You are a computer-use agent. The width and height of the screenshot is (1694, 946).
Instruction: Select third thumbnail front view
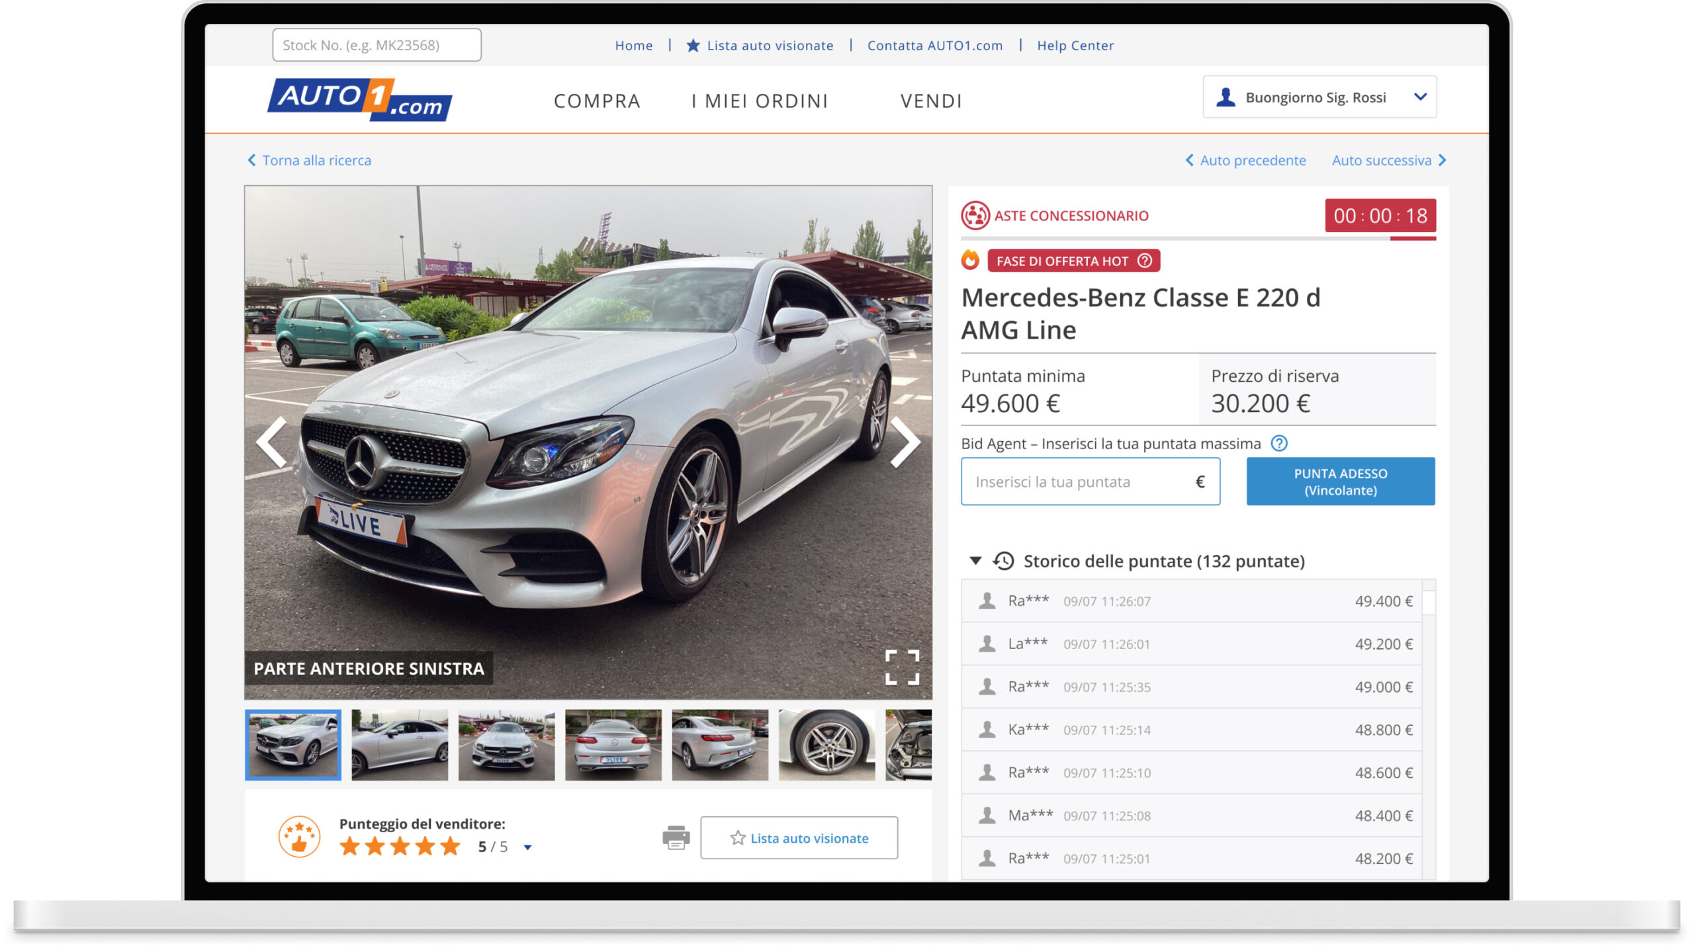[506, 745]
